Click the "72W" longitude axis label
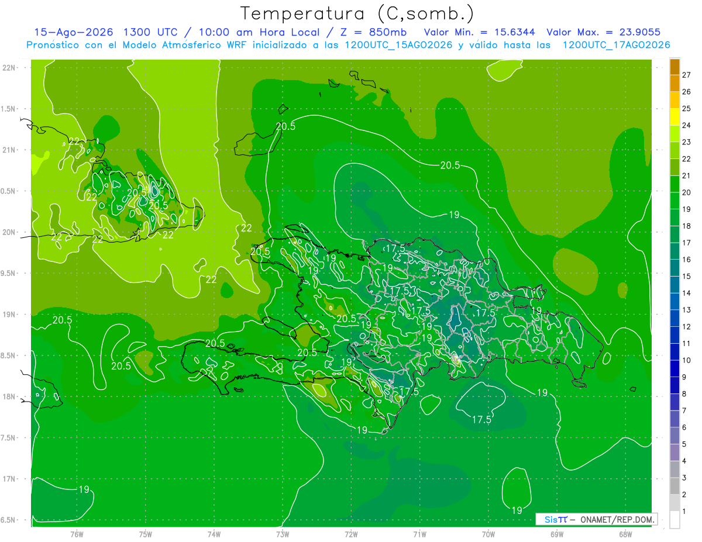Image resolution: width=702 pixels, height=542 pixels. pos(351,534)
